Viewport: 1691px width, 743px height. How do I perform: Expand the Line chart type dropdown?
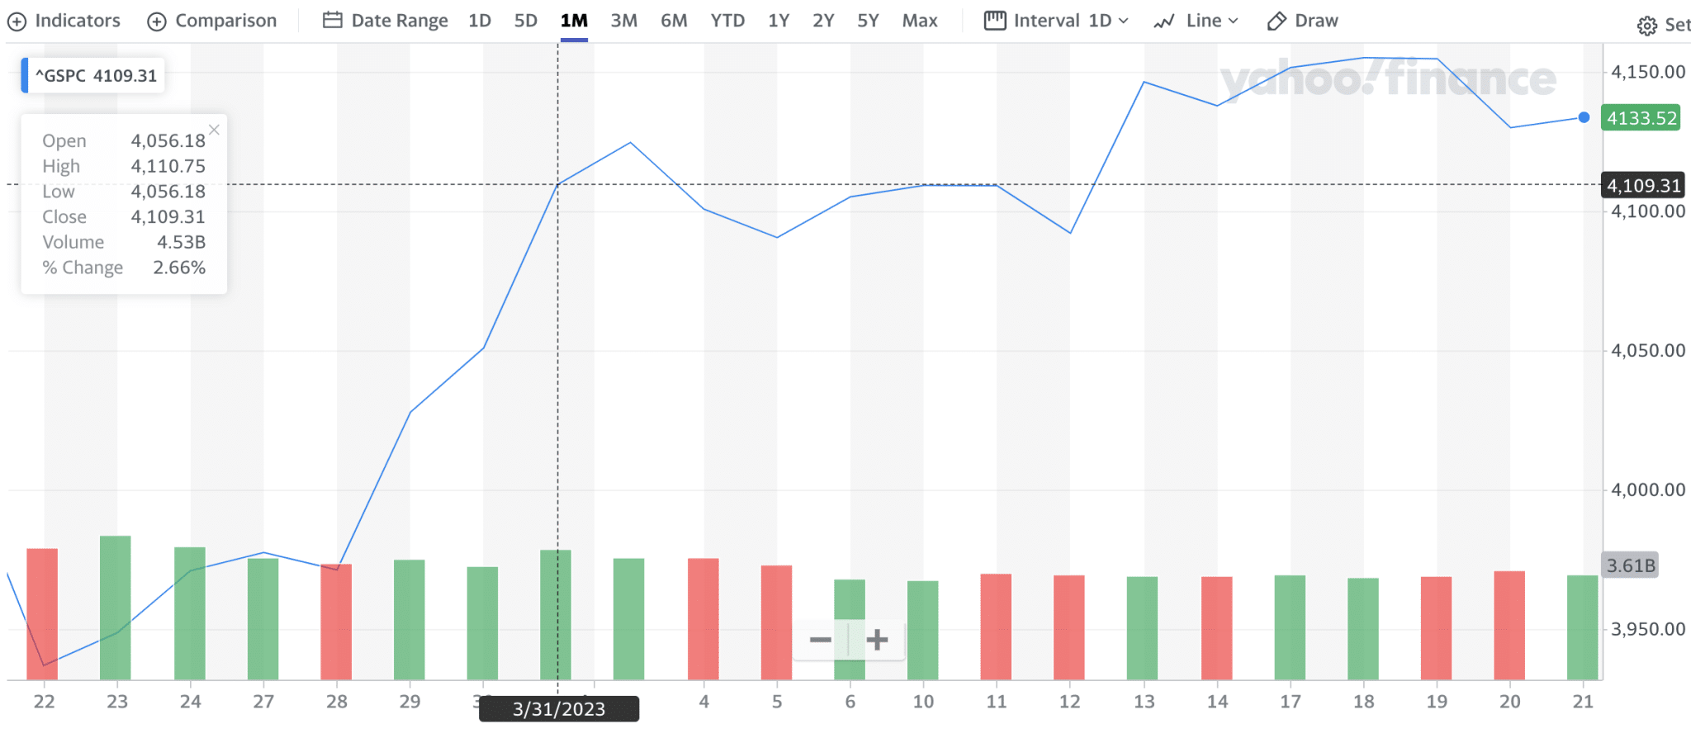coord(1196,21)
